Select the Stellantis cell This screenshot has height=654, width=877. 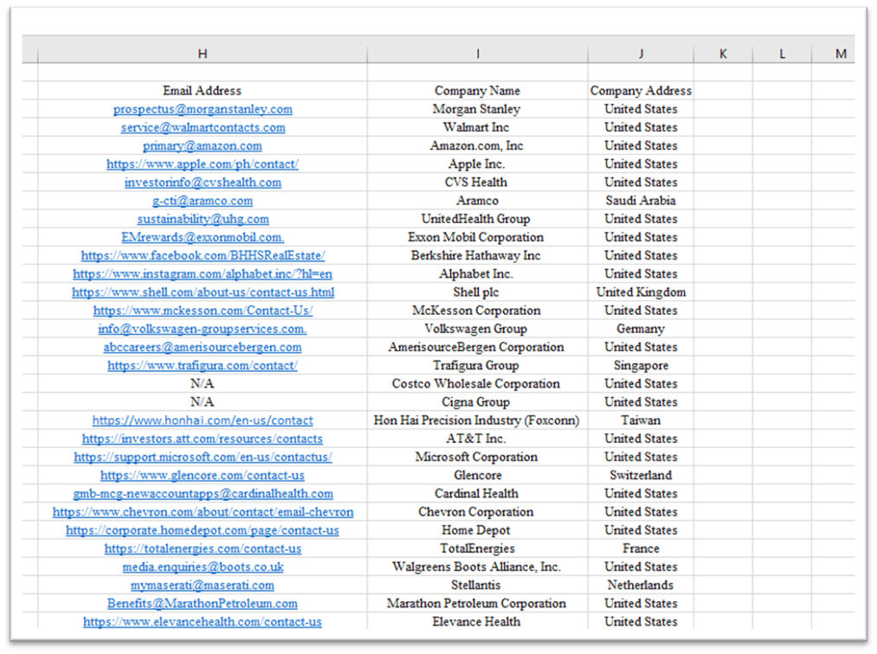[478, 586]
